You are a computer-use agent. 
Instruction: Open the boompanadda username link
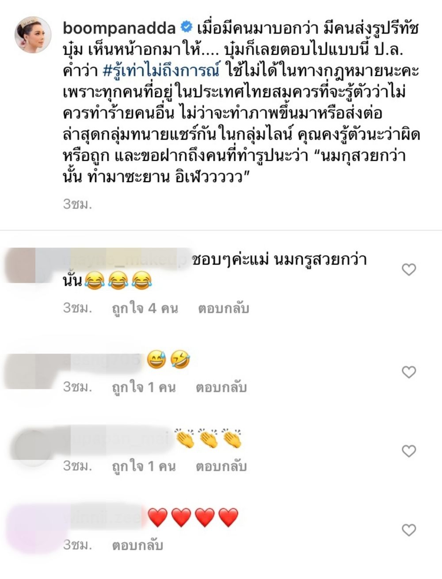(x=119, y=29)
